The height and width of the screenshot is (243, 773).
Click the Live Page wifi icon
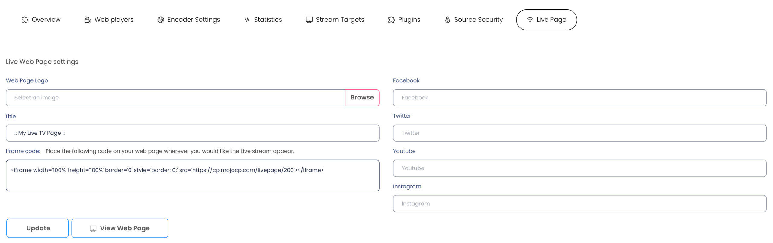click(x=530, y=20)
